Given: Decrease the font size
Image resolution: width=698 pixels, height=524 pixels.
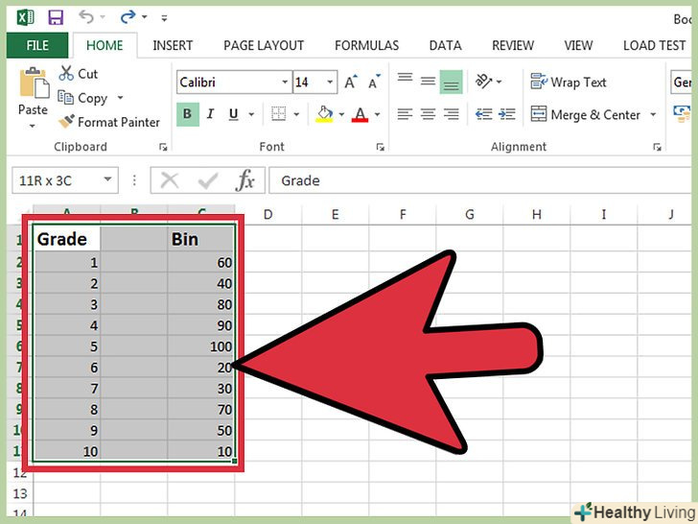Looking at the screenshot, I should [374, 82].
